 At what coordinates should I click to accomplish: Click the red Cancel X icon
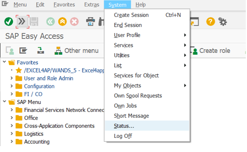click(x=74, y=22)
